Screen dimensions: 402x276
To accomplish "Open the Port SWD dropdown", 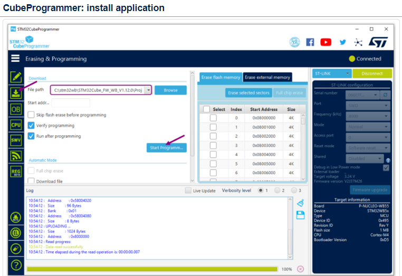I will pos(368,106).
